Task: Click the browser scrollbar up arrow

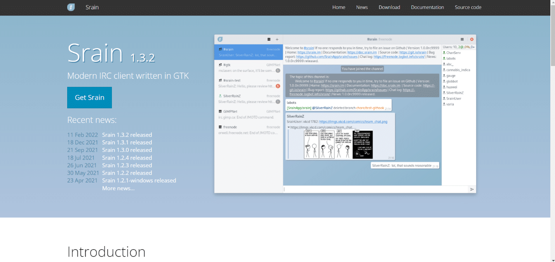Action: tap(552, 3)
